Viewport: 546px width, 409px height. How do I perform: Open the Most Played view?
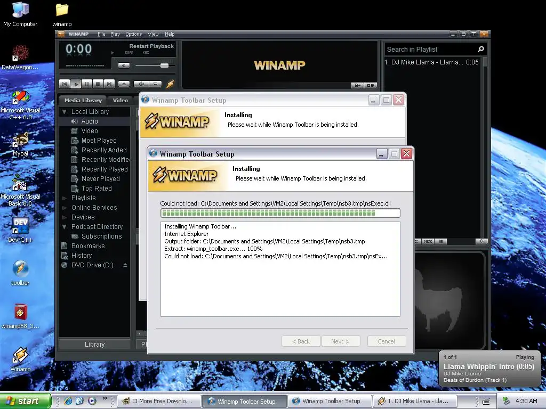[99, 141]
